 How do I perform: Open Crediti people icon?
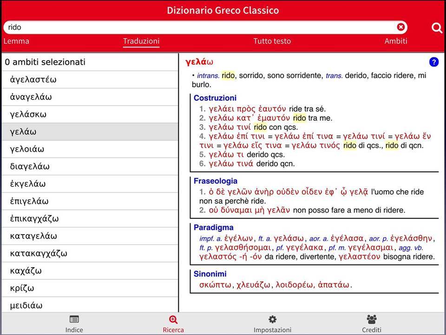pyautogui.click(x=372, y=319)
